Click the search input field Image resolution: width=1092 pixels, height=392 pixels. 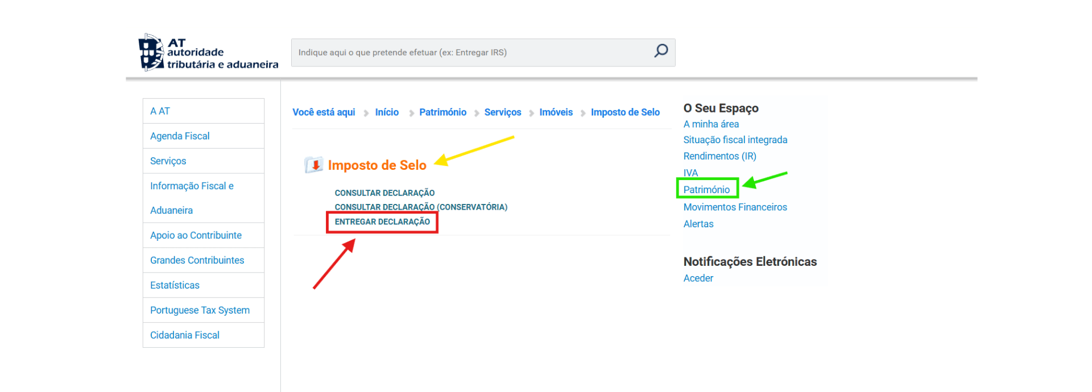pyautogui.click(x=472, y=52)
